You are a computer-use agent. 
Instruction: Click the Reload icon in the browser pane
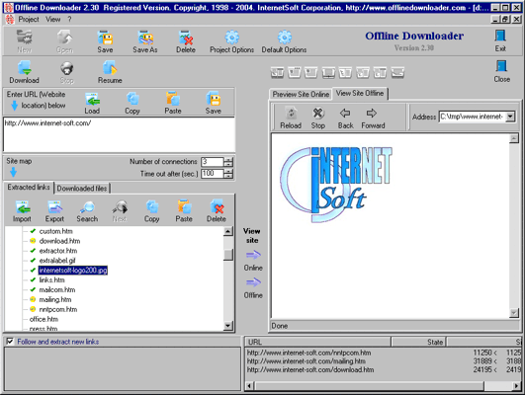coord(291,114)
